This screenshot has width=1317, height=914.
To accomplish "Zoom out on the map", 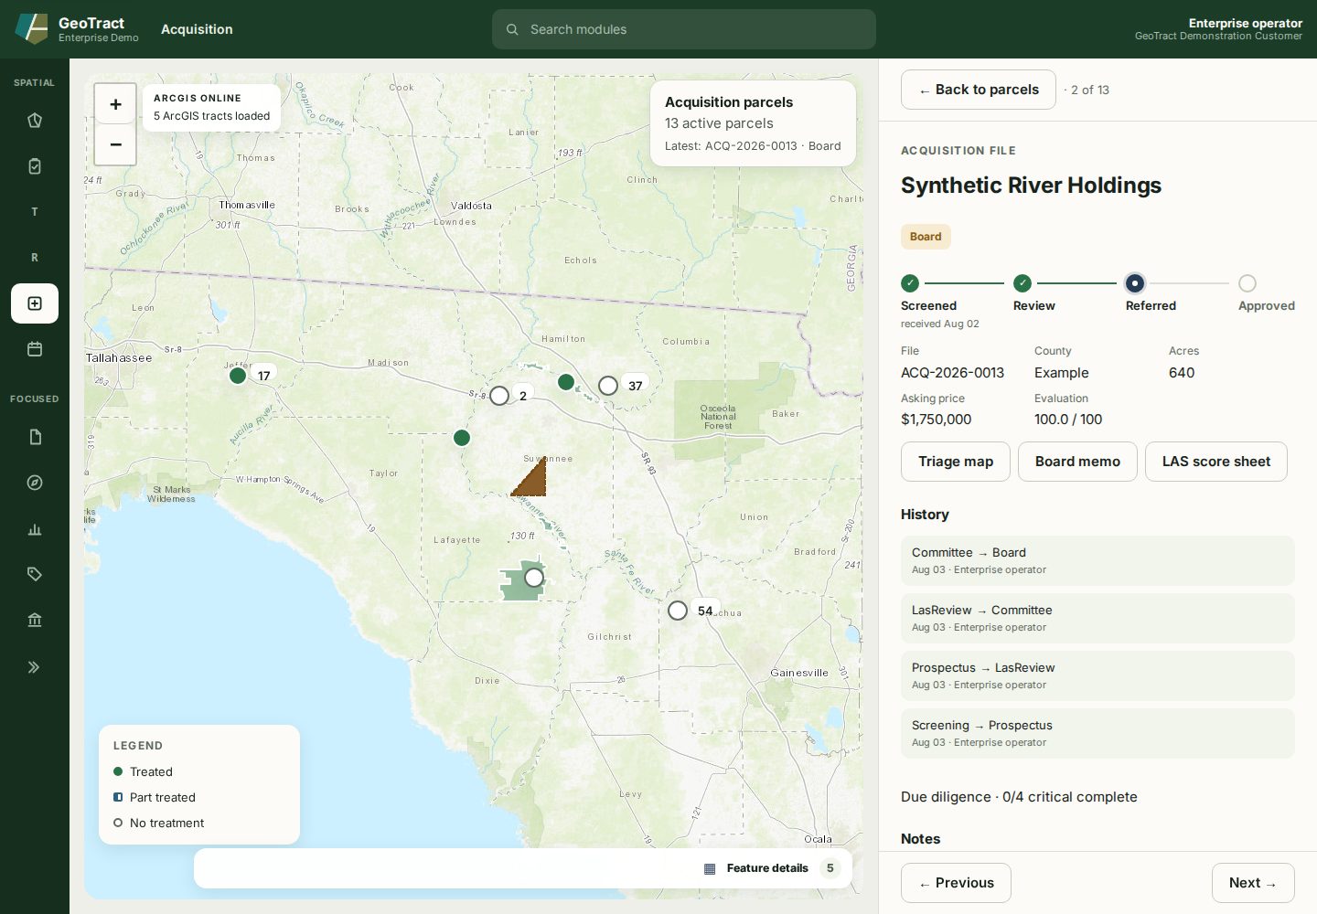I will (x=115, y=144).
